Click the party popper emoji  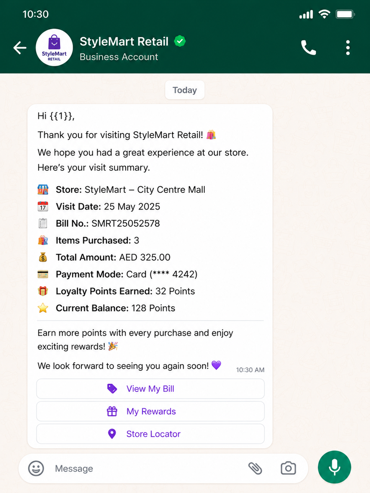point(113,346)
